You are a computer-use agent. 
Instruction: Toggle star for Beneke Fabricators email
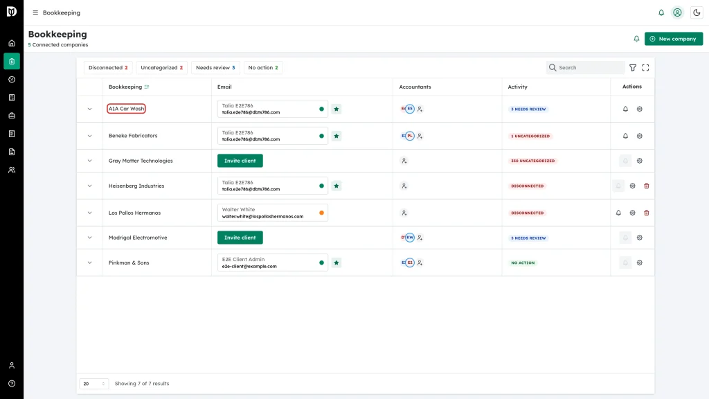point(336,136)
